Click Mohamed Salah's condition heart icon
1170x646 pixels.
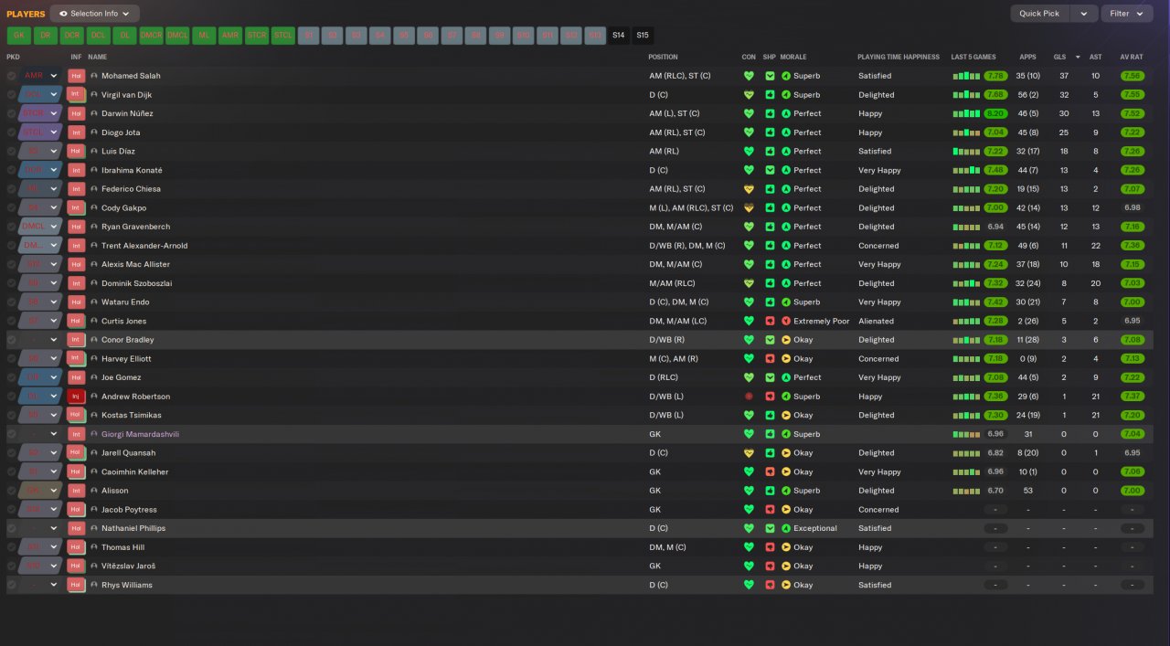(749, 76)
